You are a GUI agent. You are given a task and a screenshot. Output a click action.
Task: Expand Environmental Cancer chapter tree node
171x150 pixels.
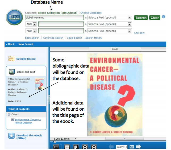[x=12, y=120]
